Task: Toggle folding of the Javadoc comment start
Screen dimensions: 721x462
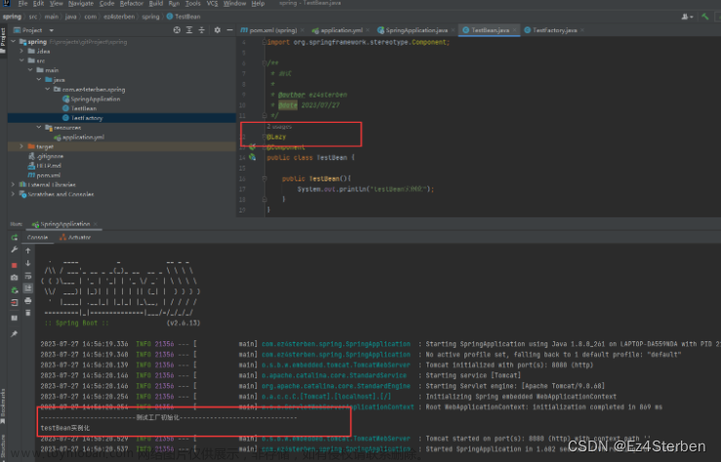Action: pos(264,63)
